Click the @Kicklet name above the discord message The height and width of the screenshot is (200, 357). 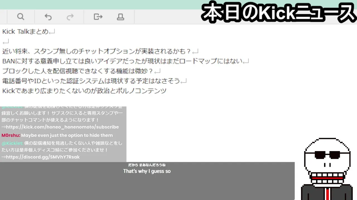click(x=12, y=143)
